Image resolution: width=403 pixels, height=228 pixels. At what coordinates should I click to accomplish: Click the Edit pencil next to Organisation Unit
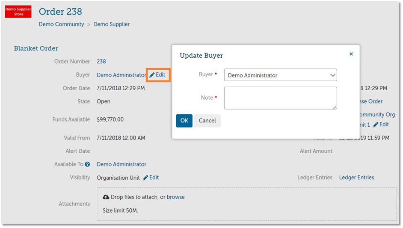(x=151, y=178)
